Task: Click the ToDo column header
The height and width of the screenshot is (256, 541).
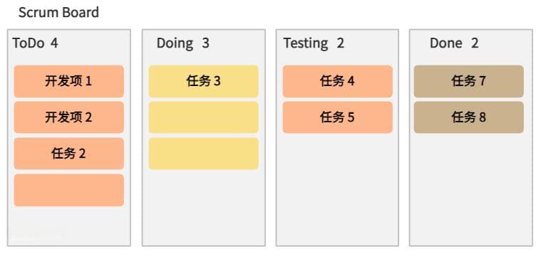Action: click(x=29, y=43)
